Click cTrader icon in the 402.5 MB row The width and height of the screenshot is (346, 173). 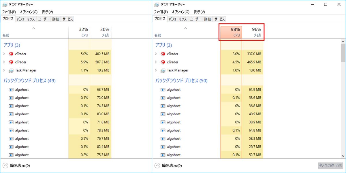pyautogui.click(x=11, y=54)
